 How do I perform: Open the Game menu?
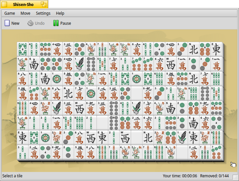[10, 13]
